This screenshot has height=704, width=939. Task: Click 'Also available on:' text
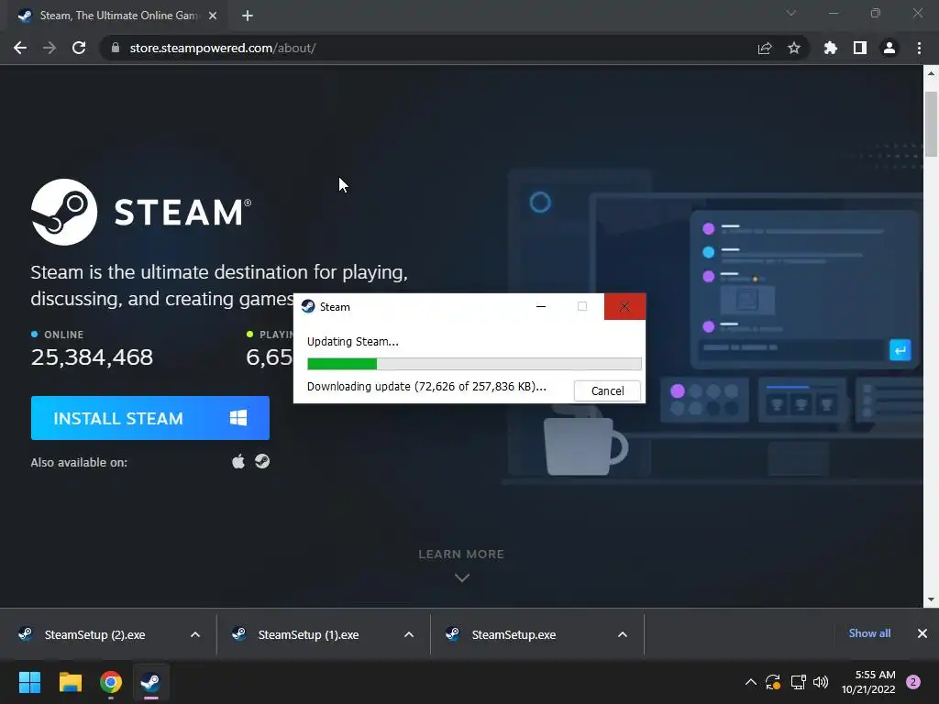click(x=79, y=462)
